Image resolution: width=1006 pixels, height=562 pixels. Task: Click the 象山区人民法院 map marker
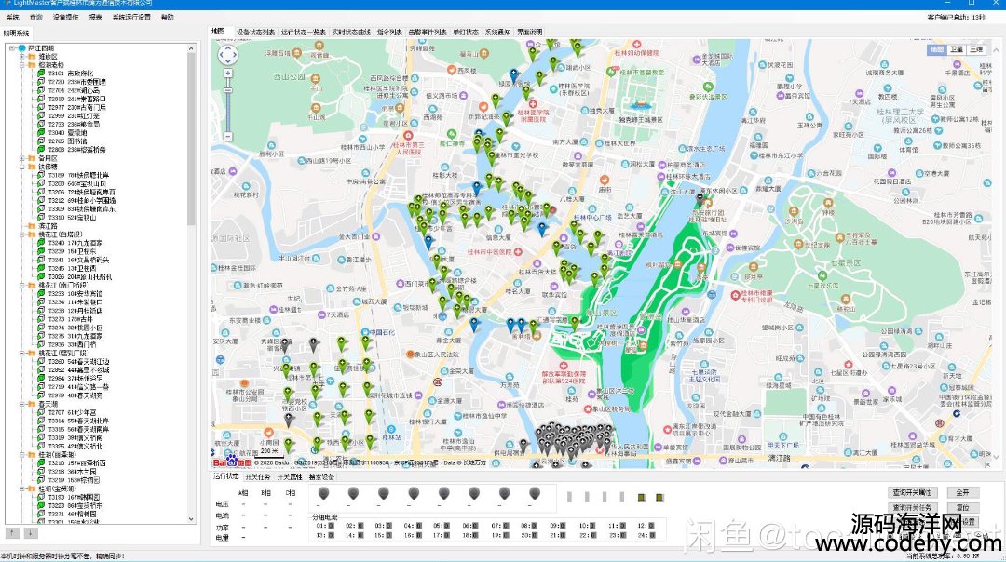pos(410,354)
